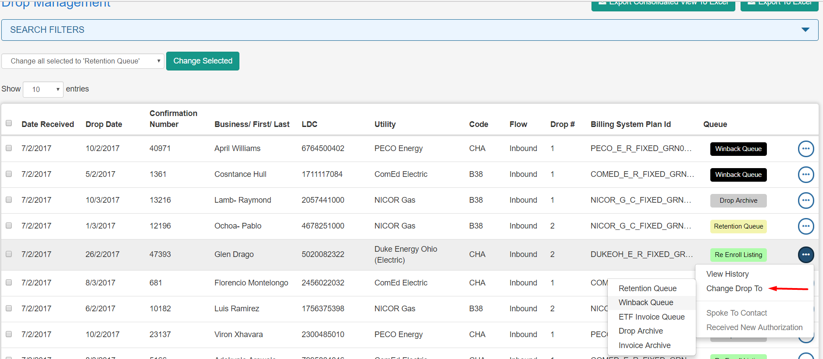The image size is (823, 359).
Task: Click confirmation number 681
Action: 156,283
